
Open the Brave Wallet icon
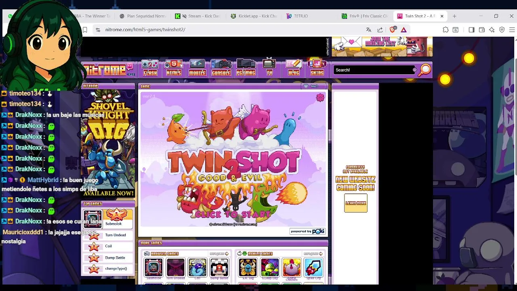click(481, 30)
